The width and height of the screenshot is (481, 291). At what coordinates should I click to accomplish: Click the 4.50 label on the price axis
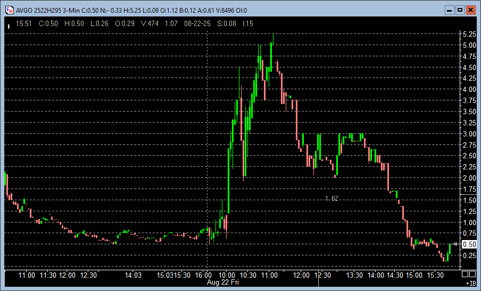pos(470,67)
